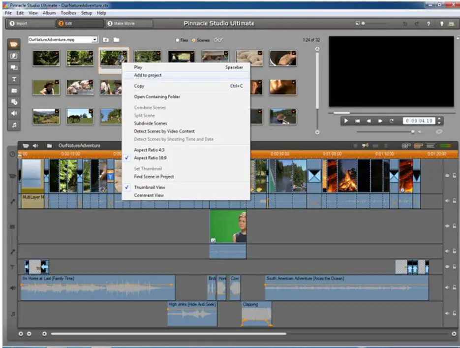Viewport: 460px width, 348px height.
Task: Switch to the 3 Make Movie tab
Action: [x=129, y=24]
